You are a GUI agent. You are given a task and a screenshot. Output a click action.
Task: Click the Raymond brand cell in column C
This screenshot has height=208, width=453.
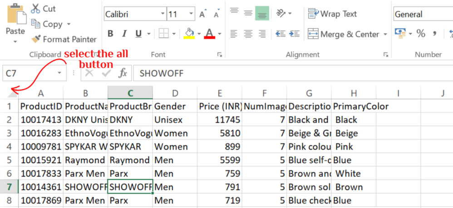click(130, 160)
